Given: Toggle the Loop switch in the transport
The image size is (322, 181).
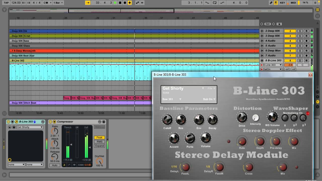Looking at the screenshot, I should pyautogui.click(x=215, y=3).
